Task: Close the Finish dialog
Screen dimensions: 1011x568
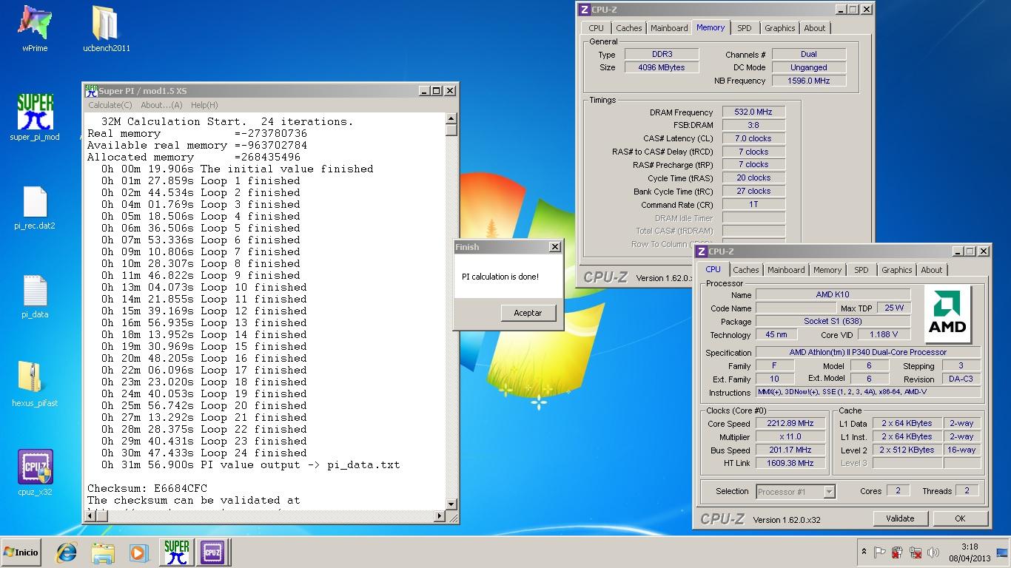Action: [555, 247]
